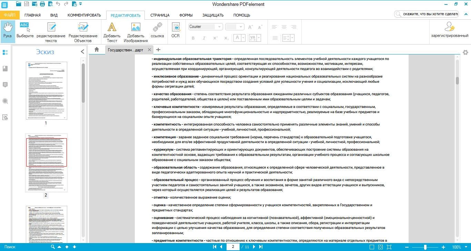Toggle italic formatting
The width and height of the screenshot is (471, 251).
[204, 38]
